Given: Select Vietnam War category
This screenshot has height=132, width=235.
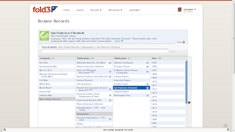Looking at the screenshot, I should (x=57, y=95).
